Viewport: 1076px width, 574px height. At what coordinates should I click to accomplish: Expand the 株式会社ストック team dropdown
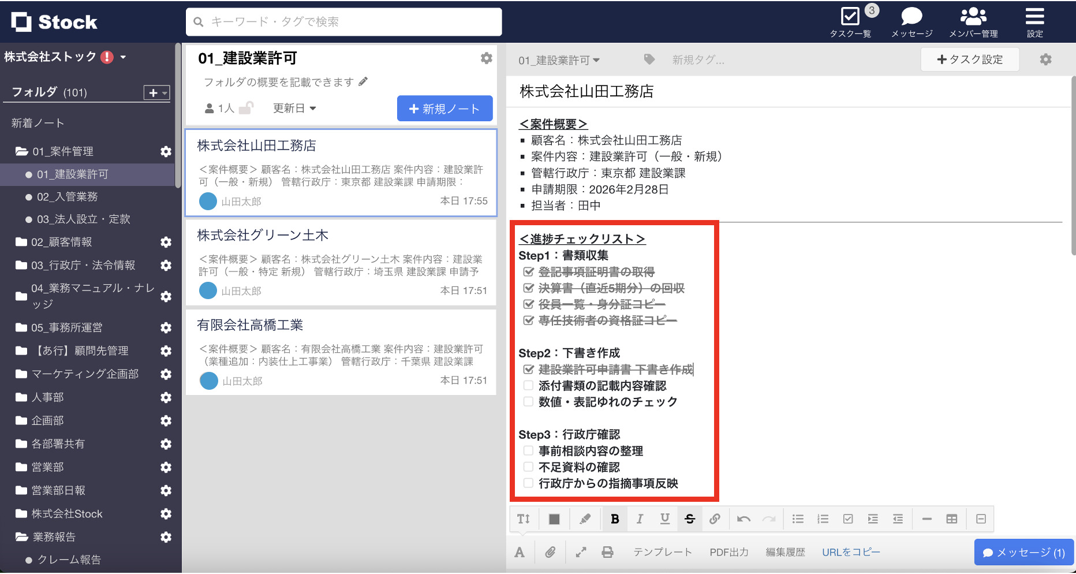tap(123, 57)
